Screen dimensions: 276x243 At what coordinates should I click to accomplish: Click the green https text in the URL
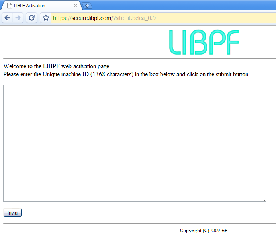pyautogui.click(x=60, y=18)
